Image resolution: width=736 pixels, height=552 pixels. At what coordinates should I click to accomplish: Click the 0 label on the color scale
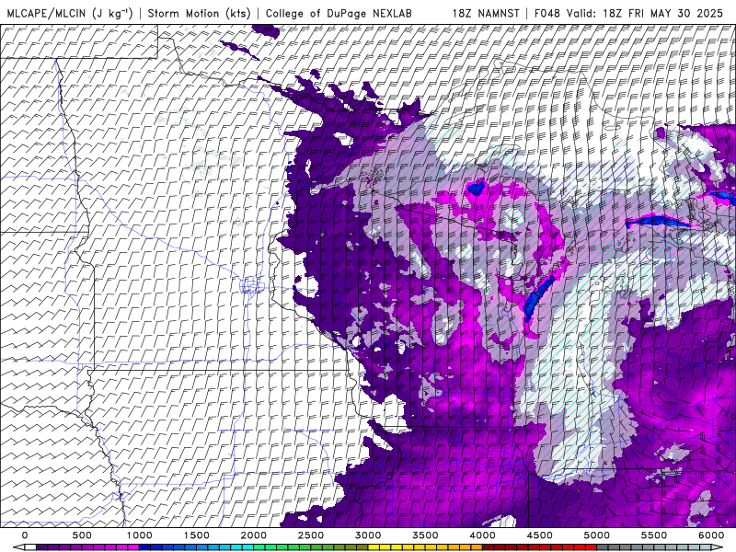tap(25, 535)
